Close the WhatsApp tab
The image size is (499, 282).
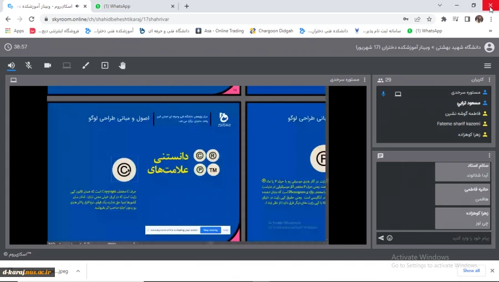coord(173,6)
